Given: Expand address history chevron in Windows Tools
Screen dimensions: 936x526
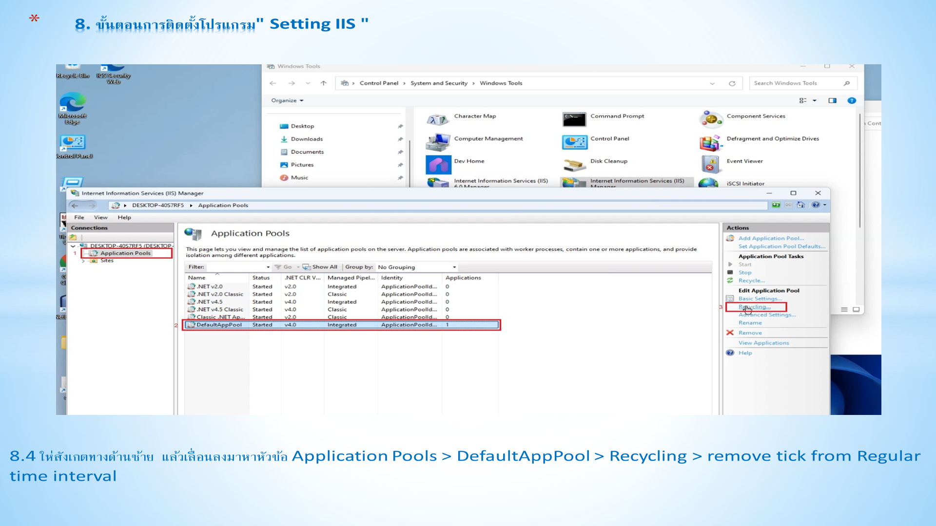Looking at the screenshot, I should pos(712,83).
